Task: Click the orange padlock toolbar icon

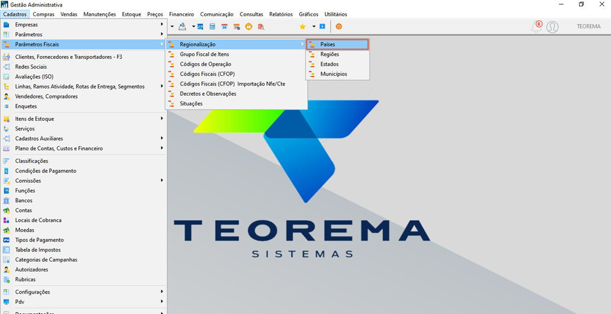Action: [x=249, y=26]
